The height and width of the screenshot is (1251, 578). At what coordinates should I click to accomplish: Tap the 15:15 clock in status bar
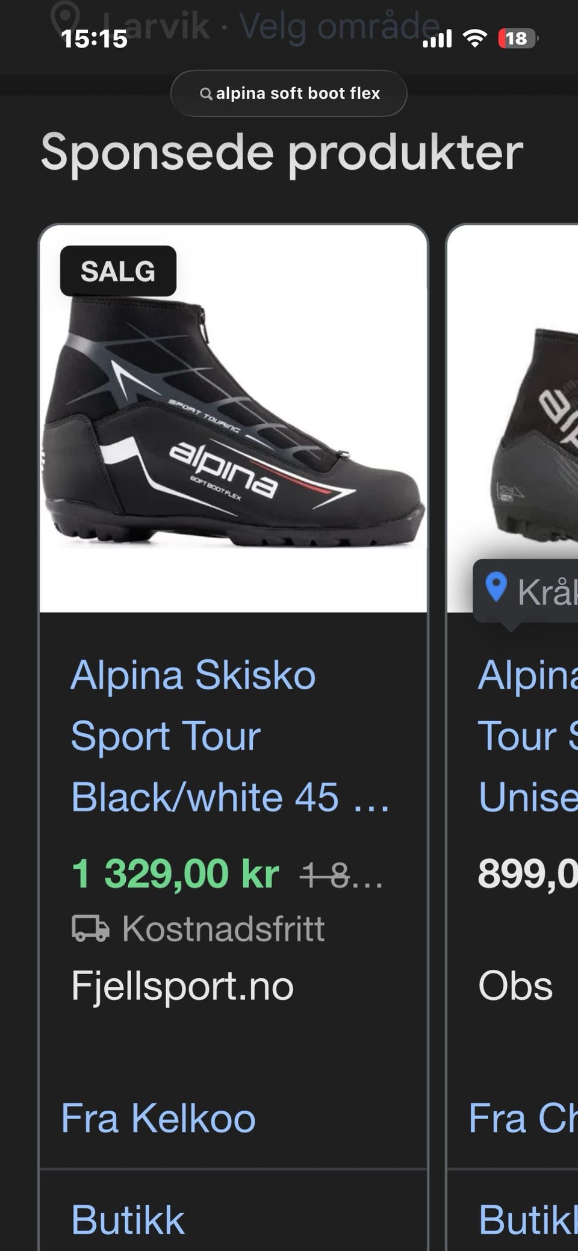[x=95, y=39]
